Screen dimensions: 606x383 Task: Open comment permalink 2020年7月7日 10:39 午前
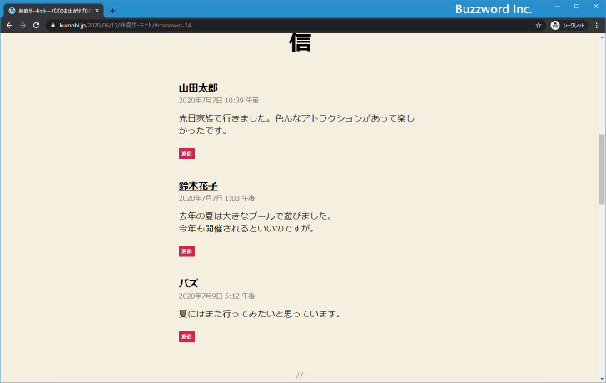[219, 101]
